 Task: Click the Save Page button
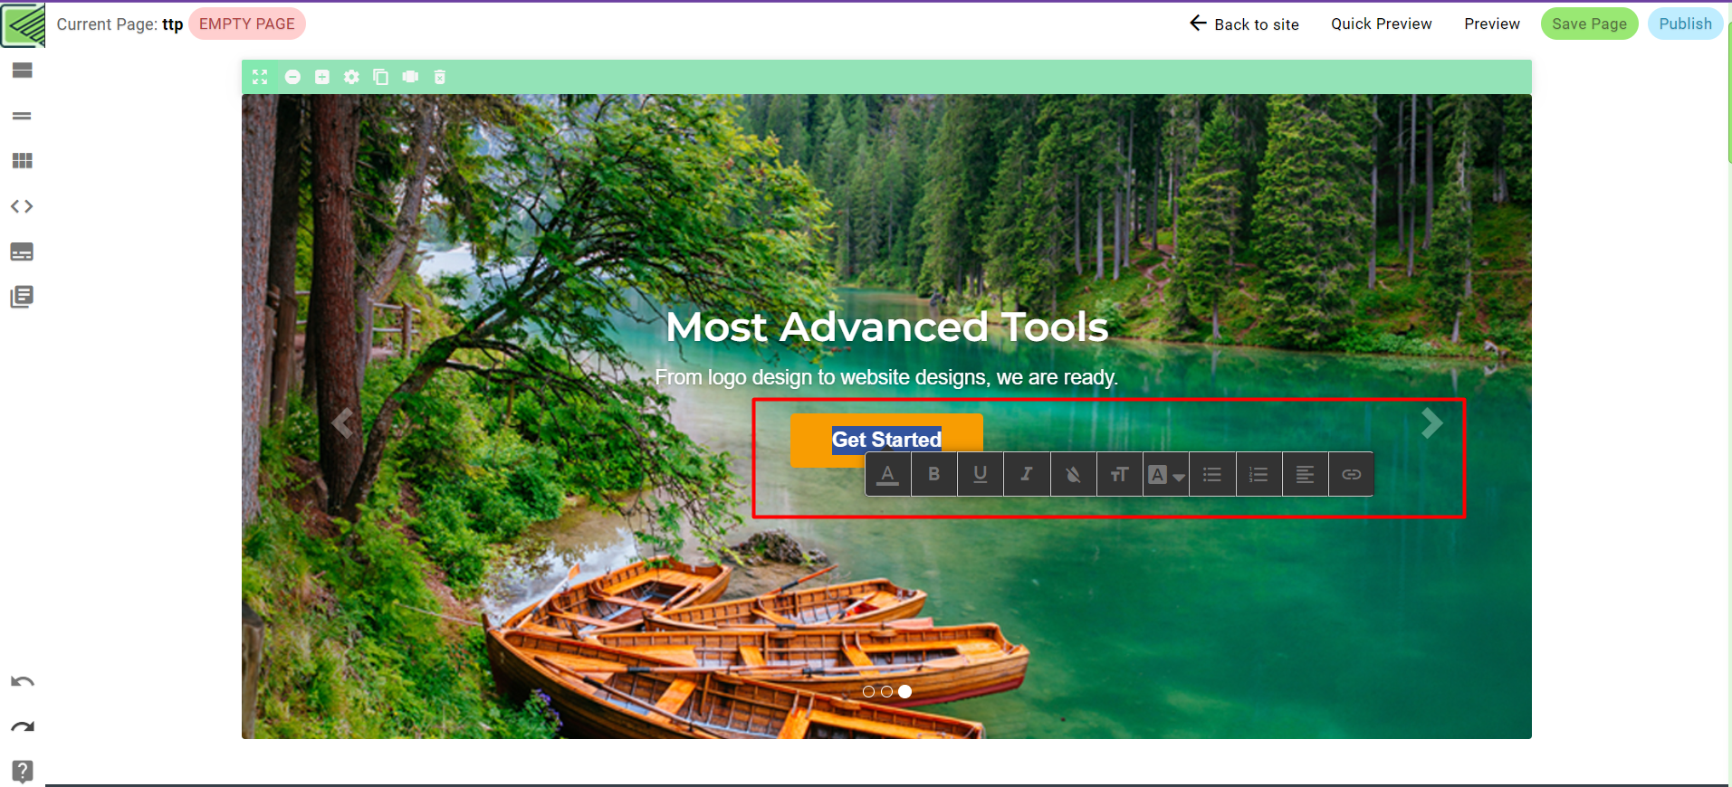click(x=1589, y=24)
